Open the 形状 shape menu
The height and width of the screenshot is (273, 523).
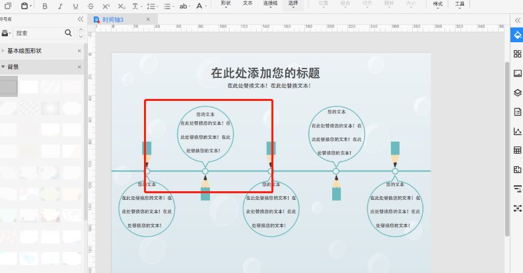(x=226, y=4)
